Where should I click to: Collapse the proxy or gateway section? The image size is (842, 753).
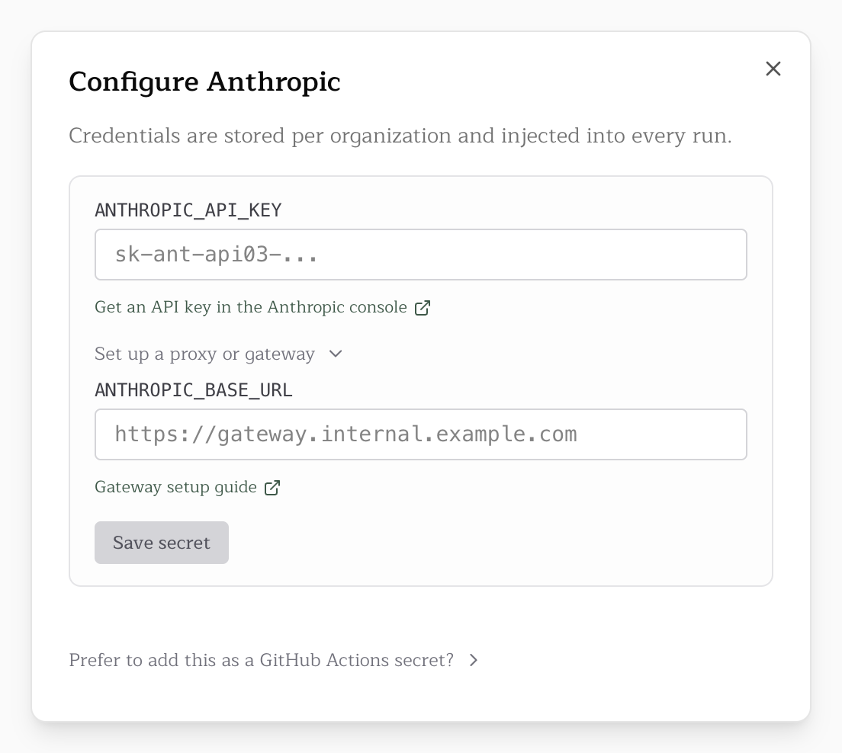pos(219,354)
